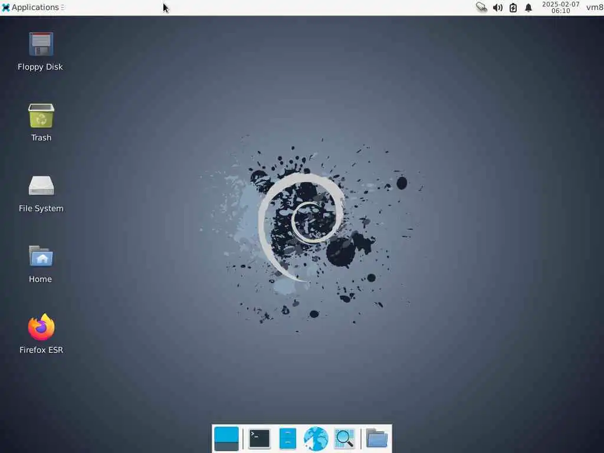Click the battery power manager tray icon

point(513,8)
